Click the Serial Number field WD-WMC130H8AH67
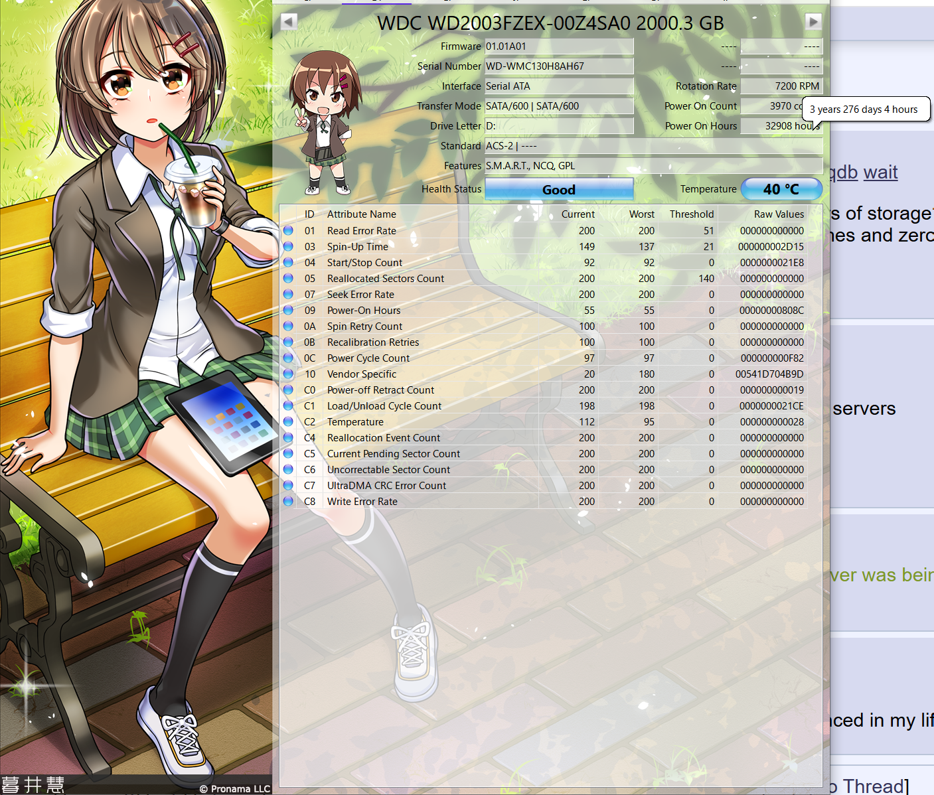Screen dimensions: 934x795 [x=559, y=66]
